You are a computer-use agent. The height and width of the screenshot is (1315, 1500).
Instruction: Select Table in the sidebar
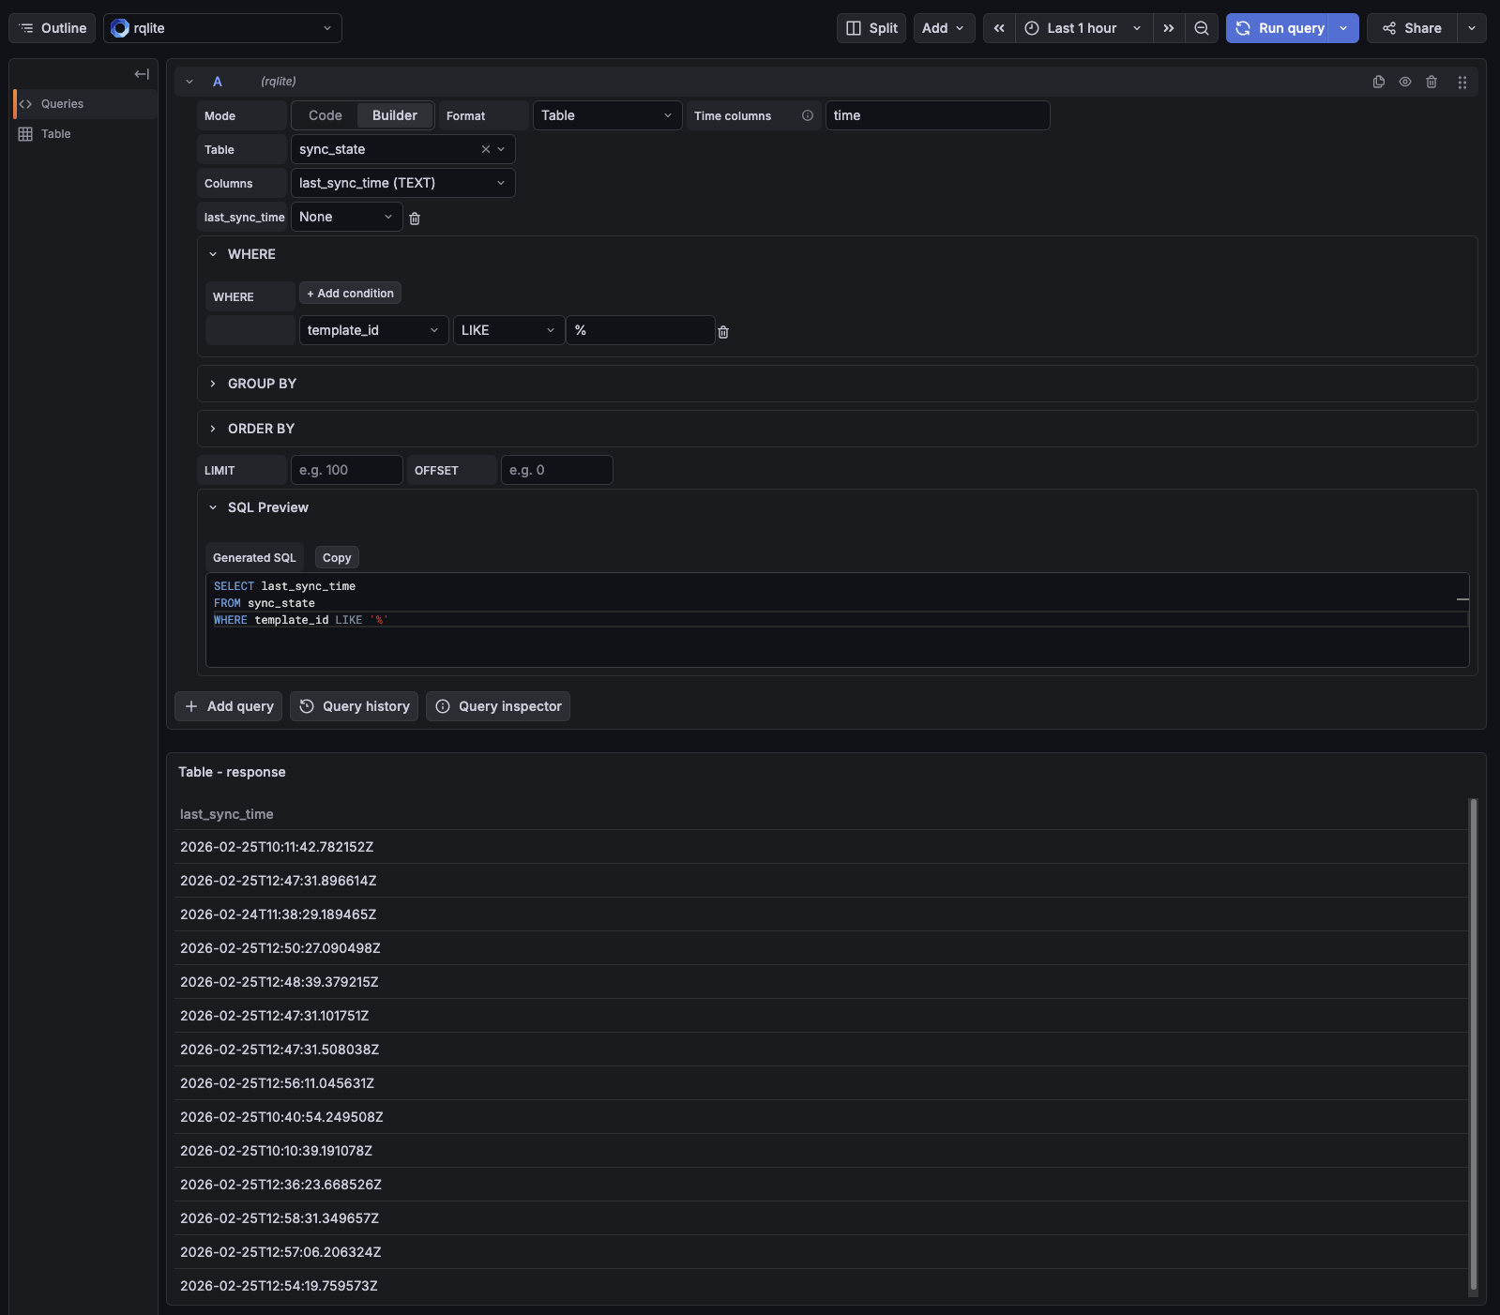(x=84, y=134)
